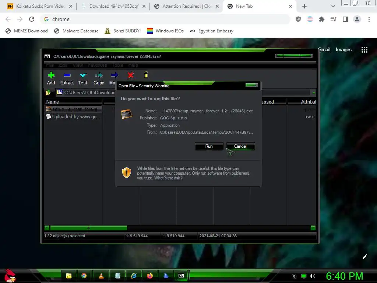Select the 'Uploaded by www.go...' file row

pos(74,117)
